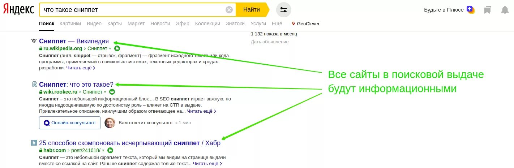Click green badge beside ru.wikipedia.org
This screenshot has height=168, width=514.
pos(117,48)
